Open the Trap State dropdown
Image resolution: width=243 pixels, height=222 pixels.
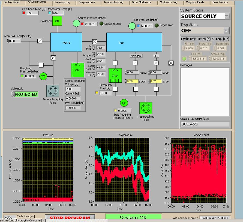pos(226,31)
